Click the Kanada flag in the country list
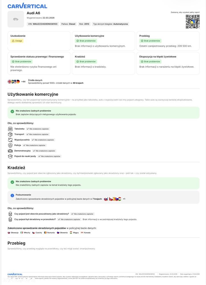The width and height of the screenshot is (206, 285). pos(82,233)
